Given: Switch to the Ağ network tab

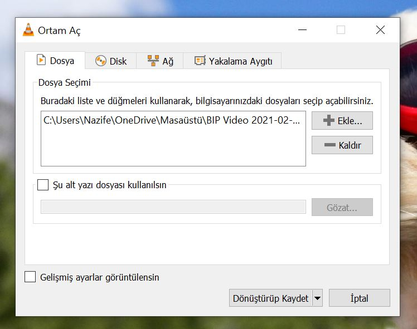Looking at the screenshot, I should [x=160, y=61].
